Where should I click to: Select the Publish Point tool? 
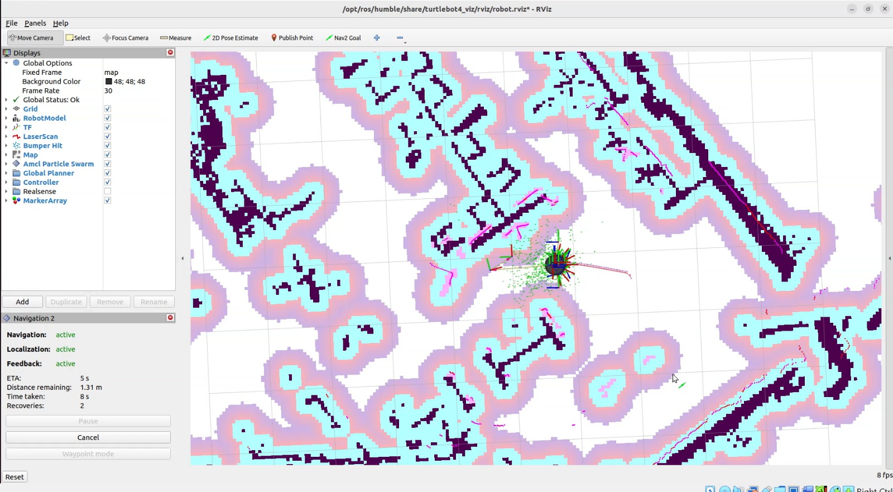[x=292, y=38]
